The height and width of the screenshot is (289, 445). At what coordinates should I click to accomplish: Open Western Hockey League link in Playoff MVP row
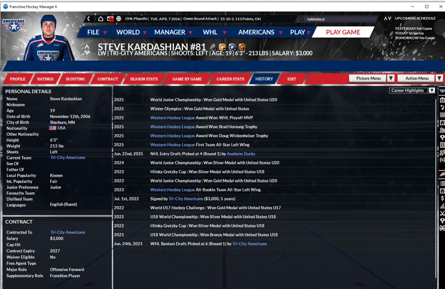tap(173, 118)
